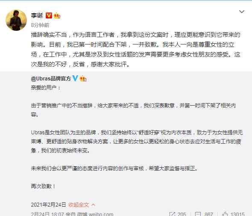Click the 再次致歉 closing line

pyautogui.click(x=43, y=186)
